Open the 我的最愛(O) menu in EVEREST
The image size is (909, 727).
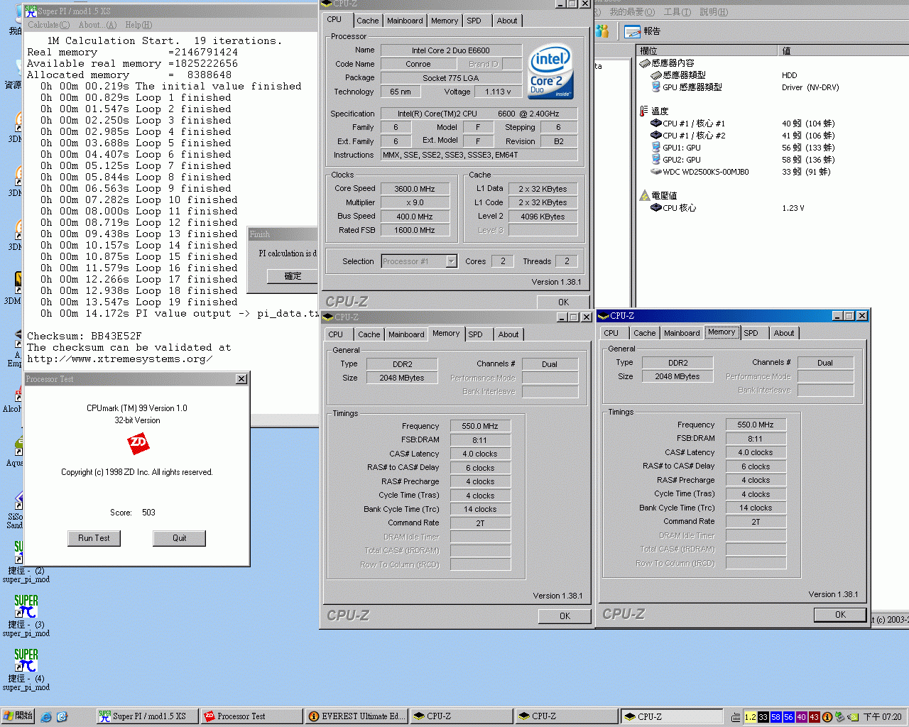coord(631,12)
